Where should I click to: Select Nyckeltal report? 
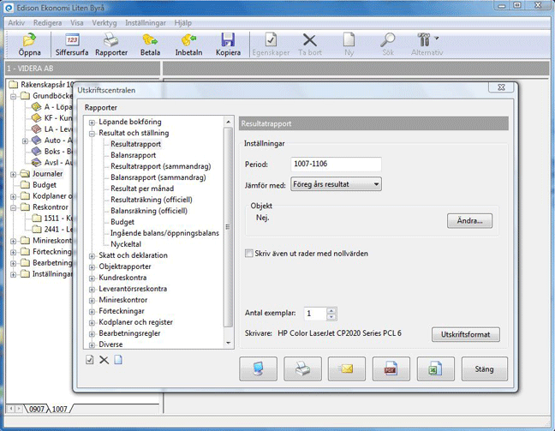(126, 244)
